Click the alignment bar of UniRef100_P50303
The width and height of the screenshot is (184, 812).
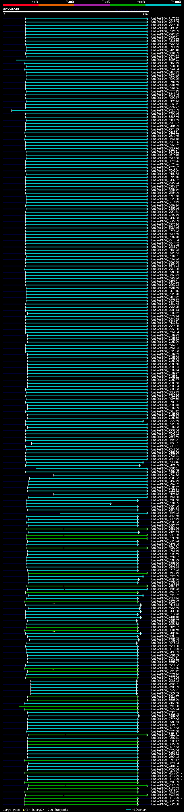104,513
